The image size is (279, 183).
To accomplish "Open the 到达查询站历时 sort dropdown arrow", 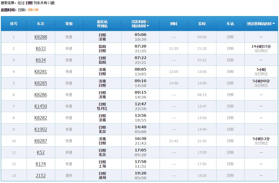I will tap(273, 24).
